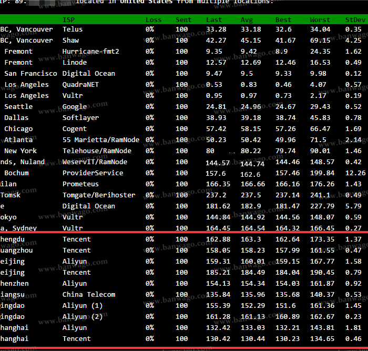Click the Avg value 130.44
368x351 pixels.
tap(253, 339)
